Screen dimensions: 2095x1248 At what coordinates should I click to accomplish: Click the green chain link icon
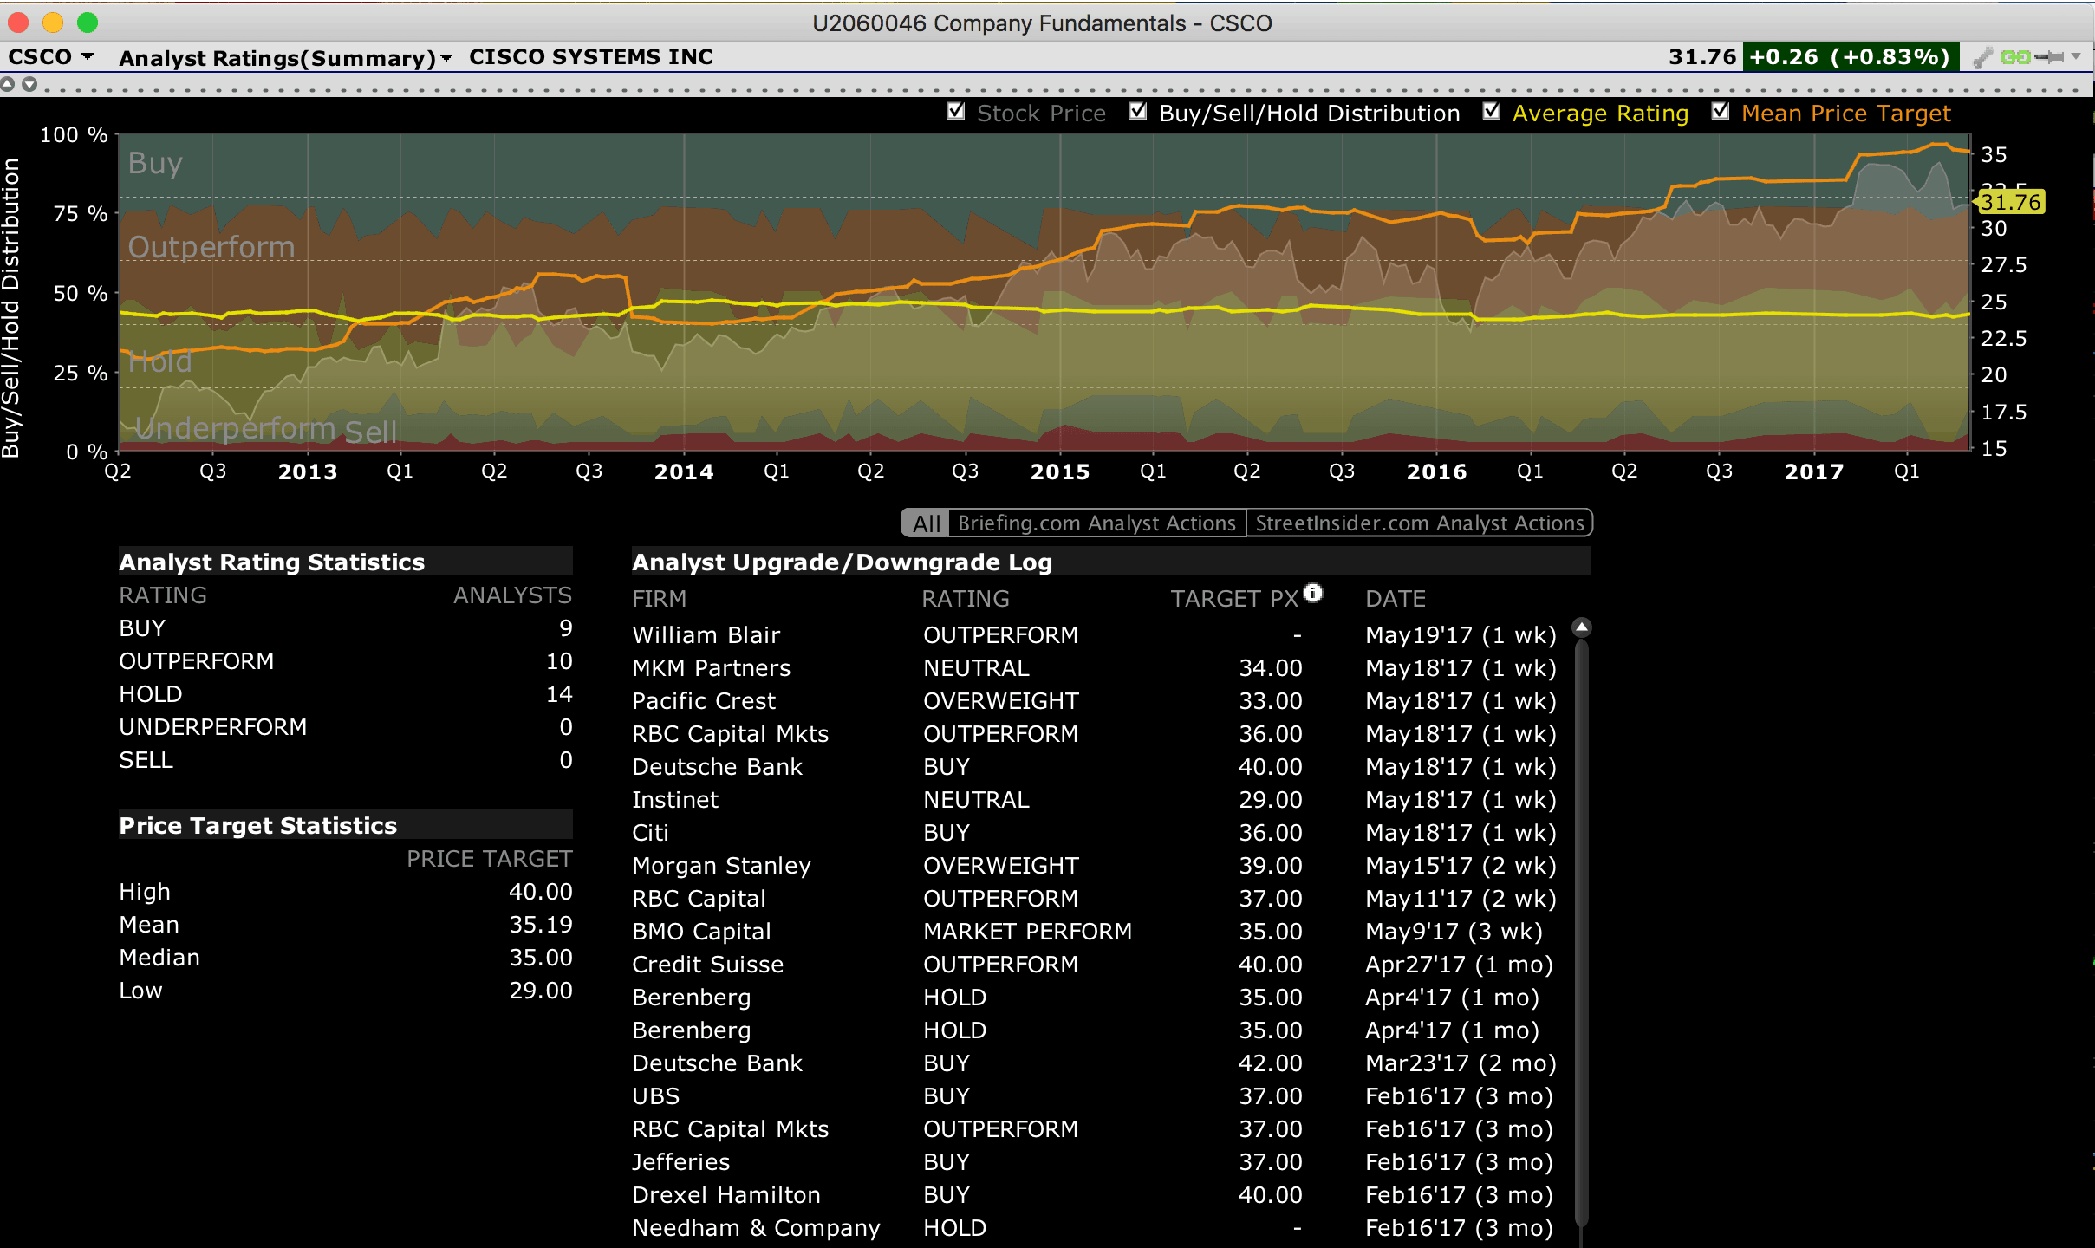[2015, 57]
